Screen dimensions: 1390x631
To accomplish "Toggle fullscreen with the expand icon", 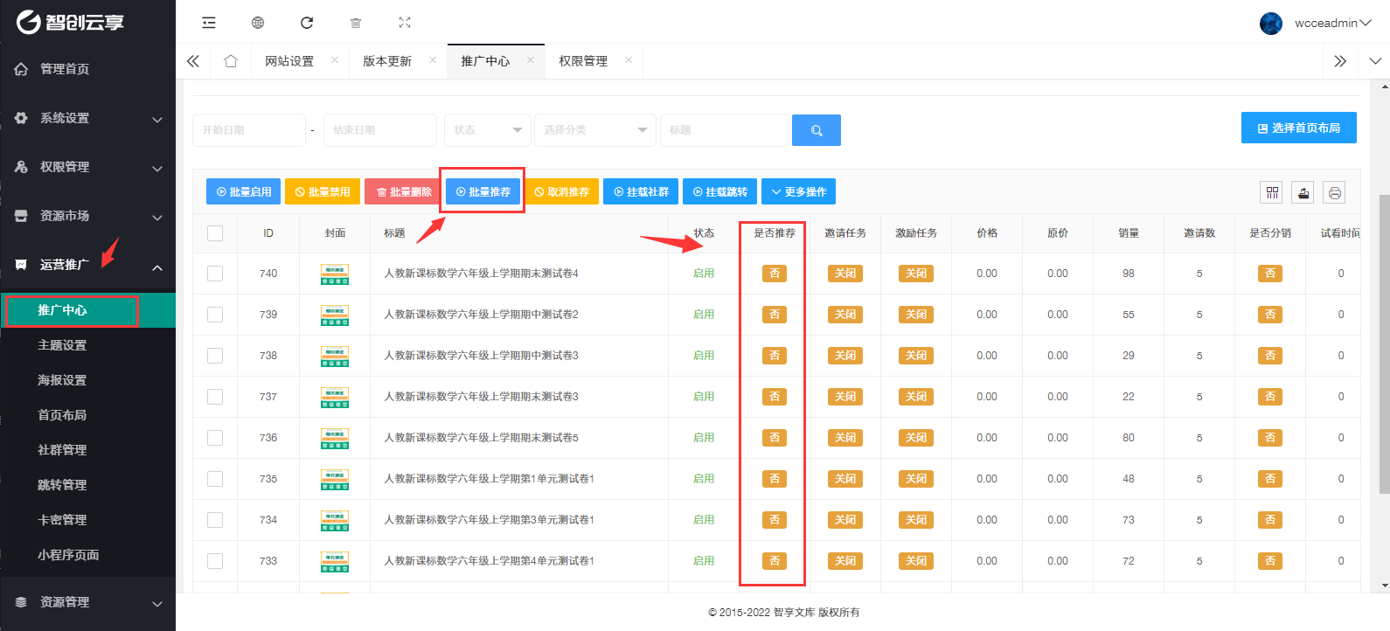I will 405,23.
